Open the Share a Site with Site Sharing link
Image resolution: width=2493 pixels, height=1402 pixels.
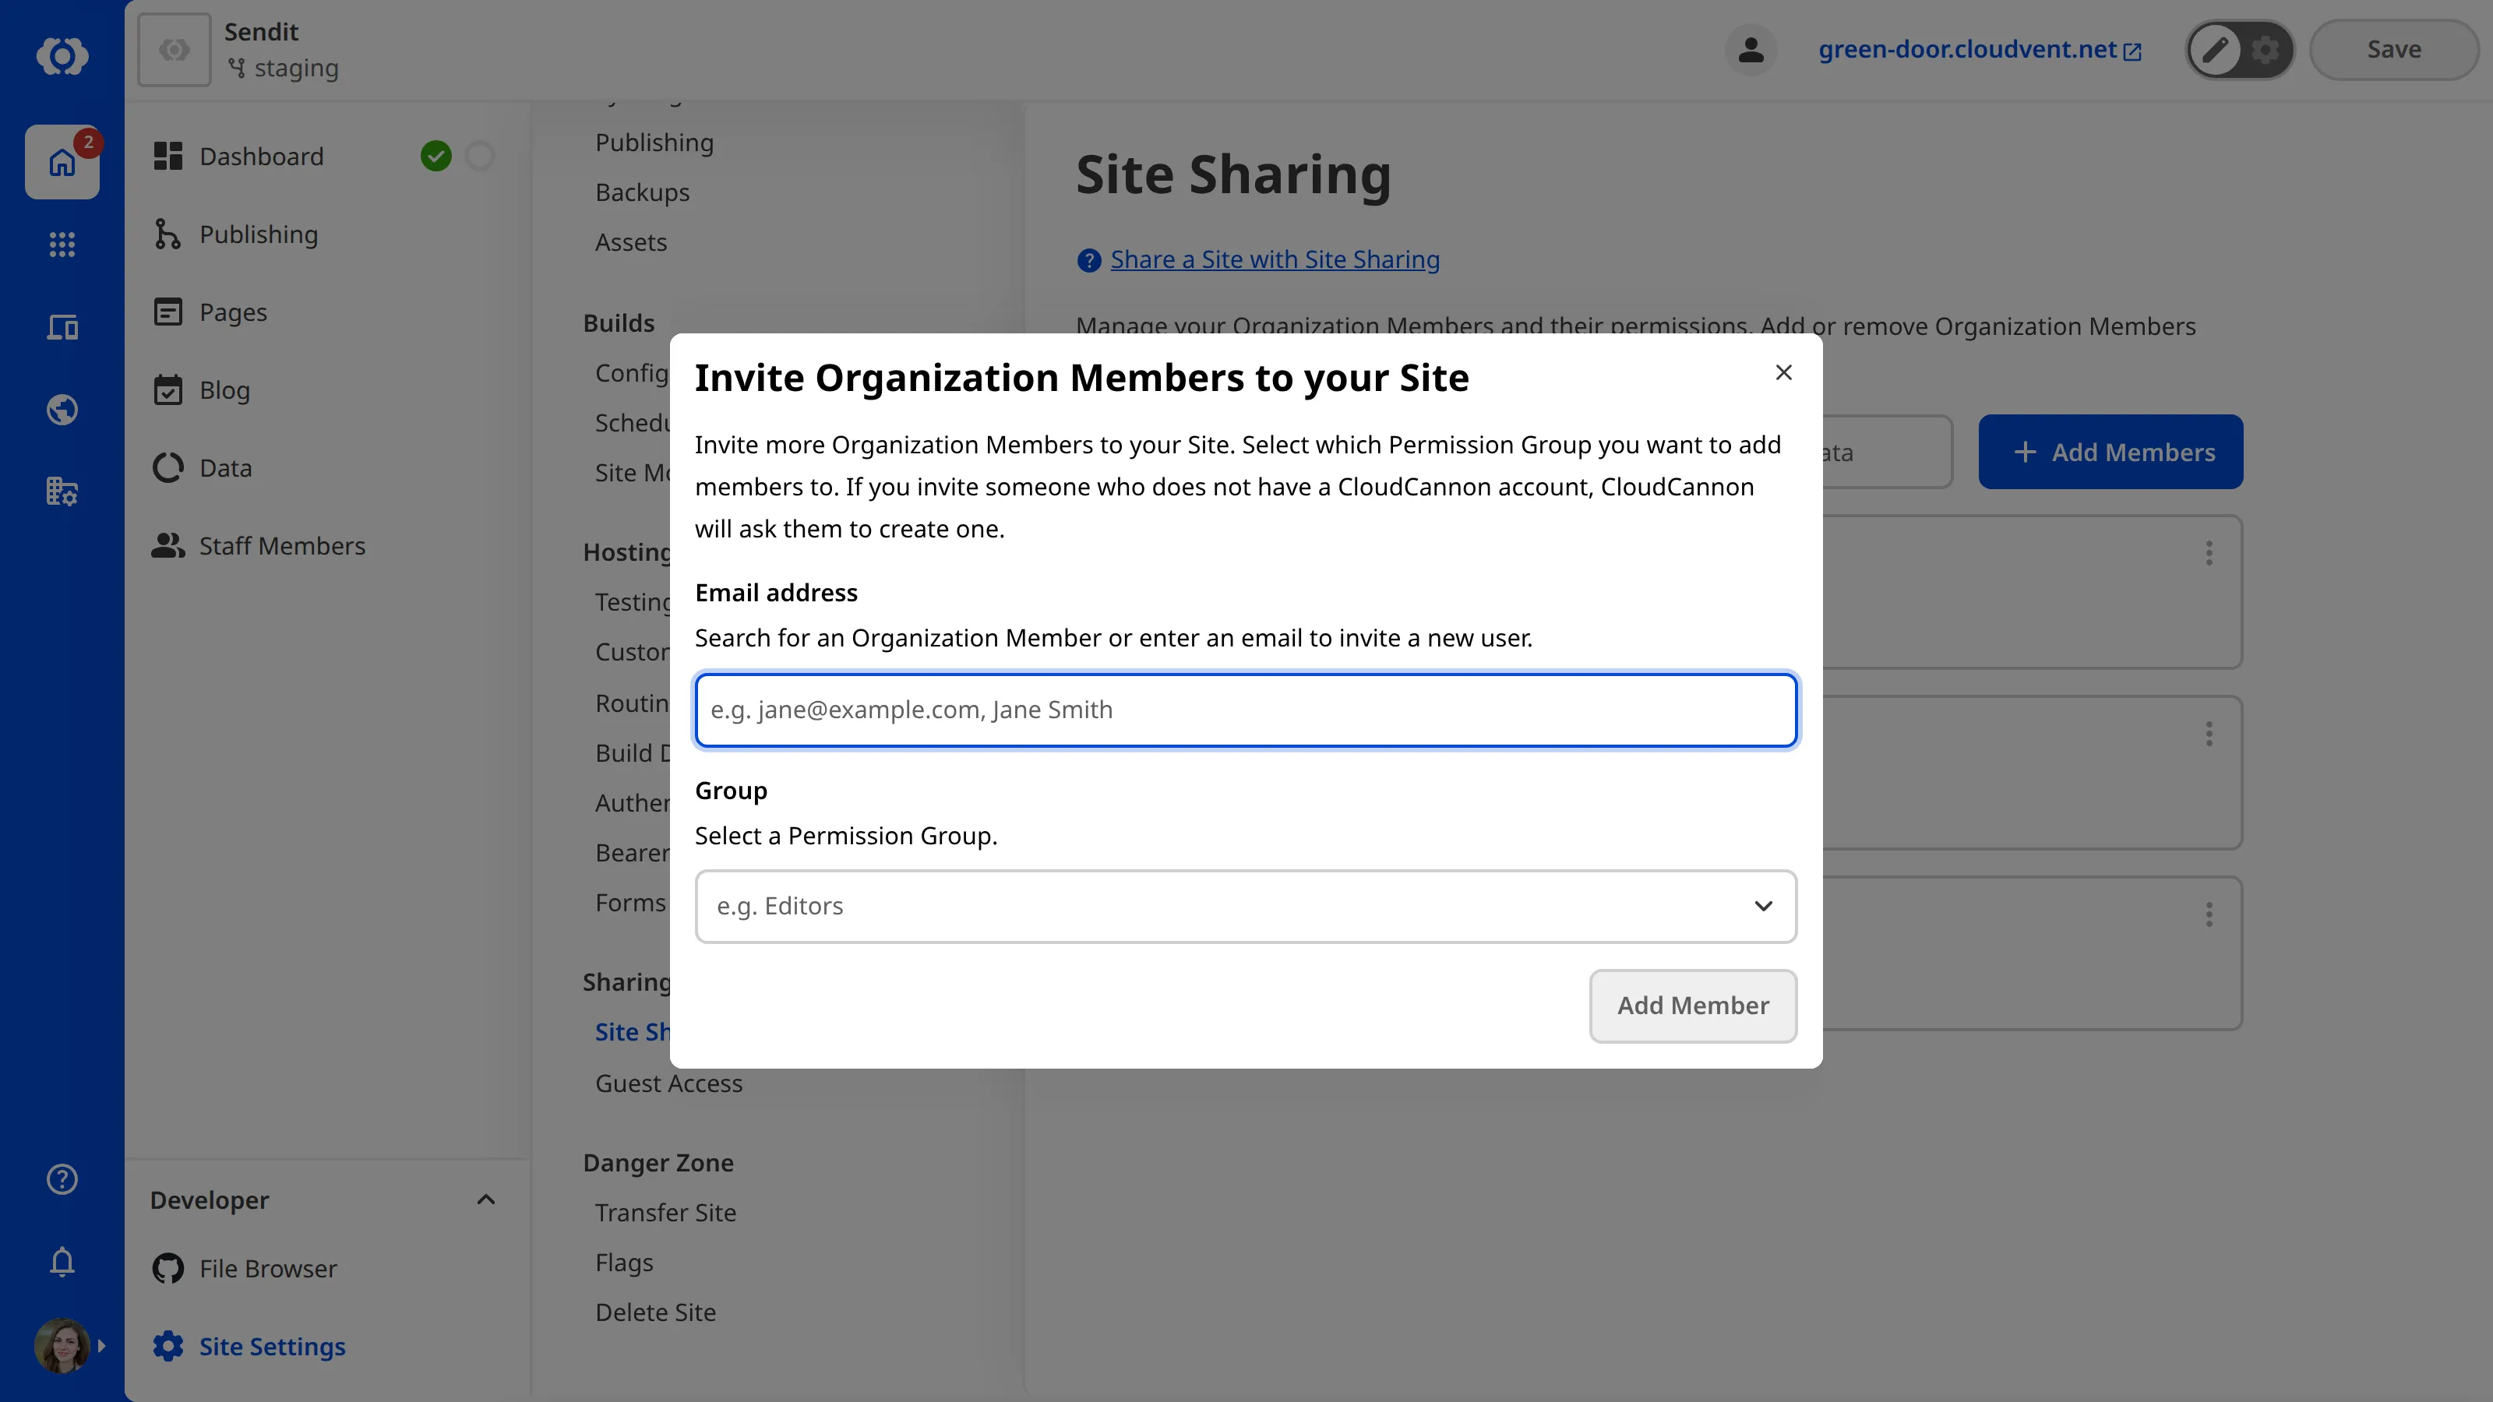1275,259
